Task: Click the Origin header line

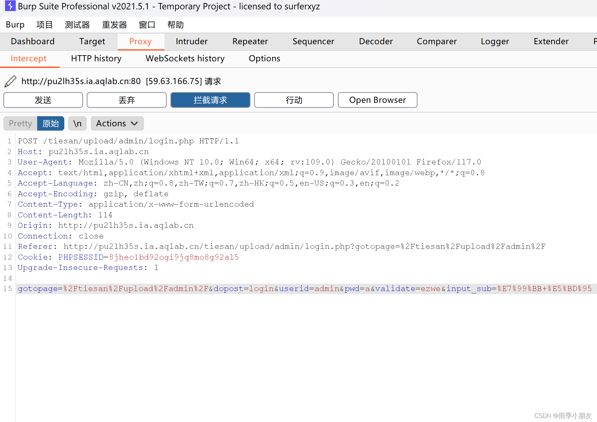Action: point(106,225)
